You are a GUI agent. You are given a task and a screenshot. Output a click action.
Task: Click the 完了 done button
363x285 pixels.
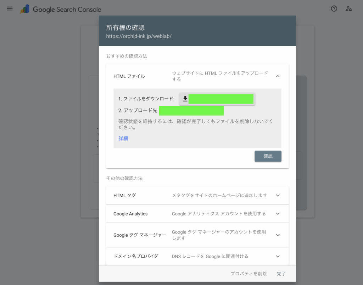tap(281, 274)
